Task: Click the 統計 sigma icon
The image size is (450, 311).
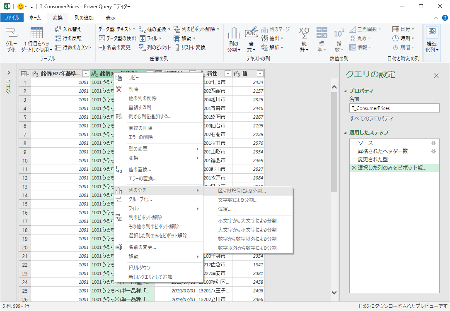Action: 304,33
